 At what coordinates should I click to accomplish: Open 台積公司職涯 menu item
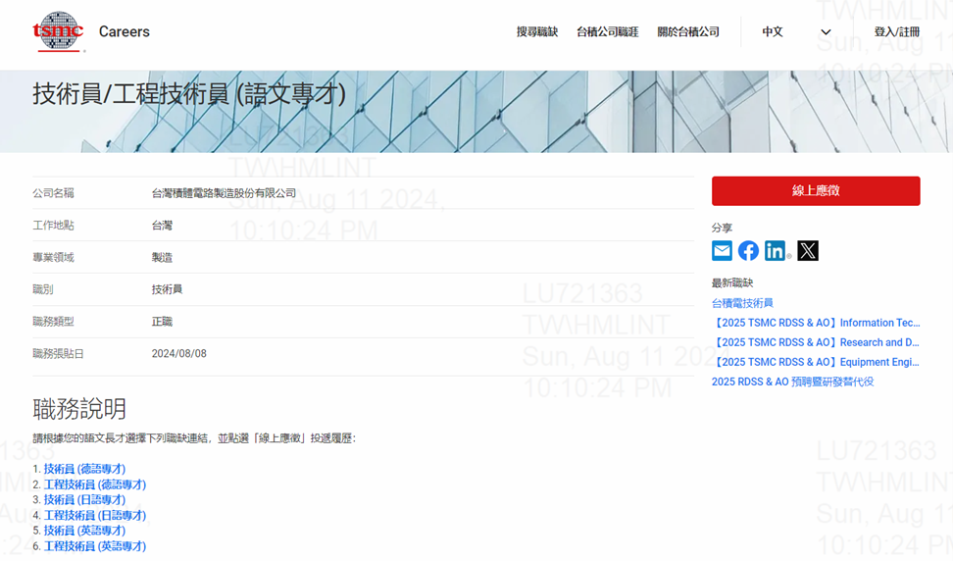tap(607, 31)
